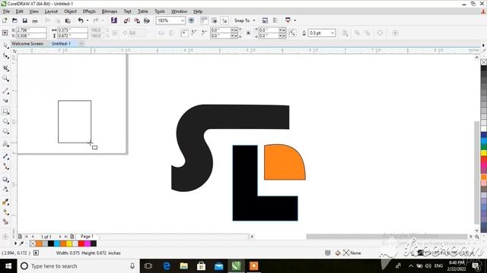Switch to the Welcome Screen tab
The image size is (487, 273).
coord(27,44)
